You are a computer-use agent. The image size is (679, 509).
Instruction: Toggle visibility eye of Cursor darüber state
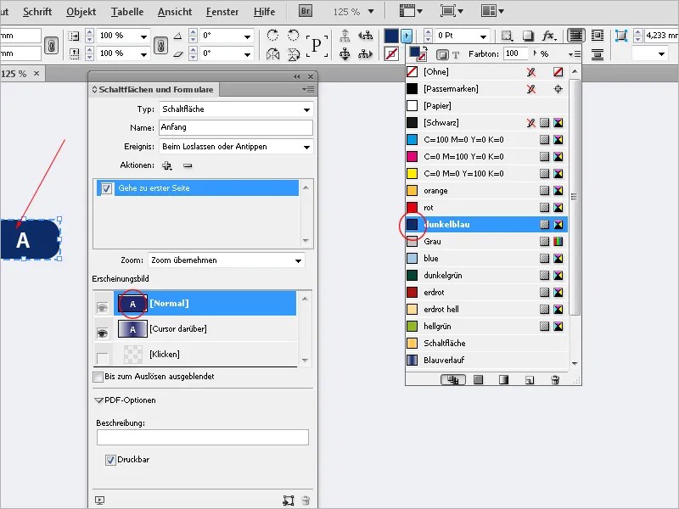tap(102, 333)
